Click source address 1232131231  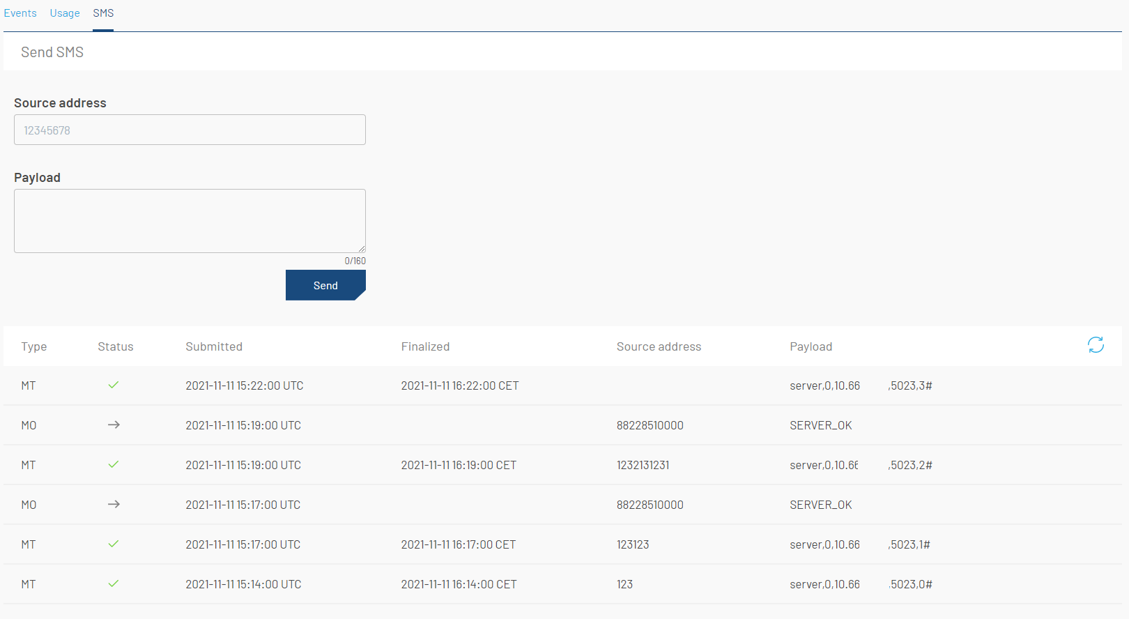coord(643,465)
